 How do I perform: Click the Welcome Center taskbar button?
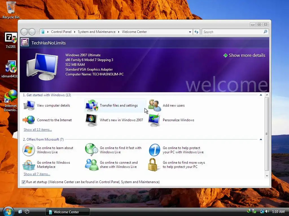[68, 212]
